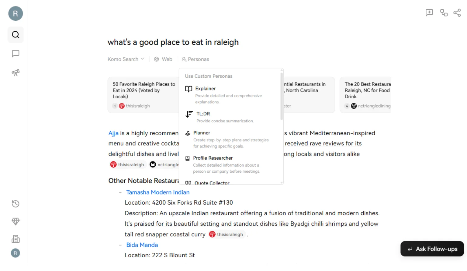Start a new thread via add-comment icon
The height and width of the screenshot is (271, 467).
pyautogui.click(x=429, y=13)
